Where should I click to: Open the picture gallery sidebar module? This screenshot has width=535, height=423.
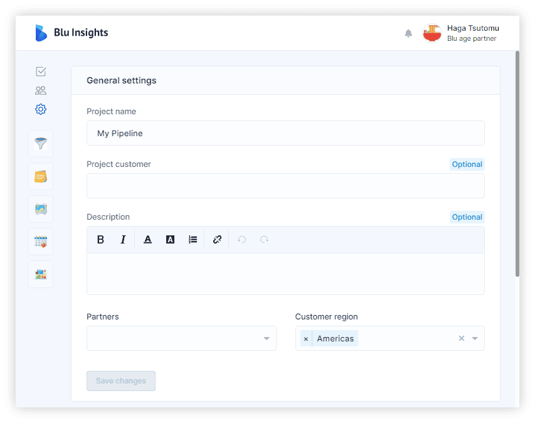41,209
